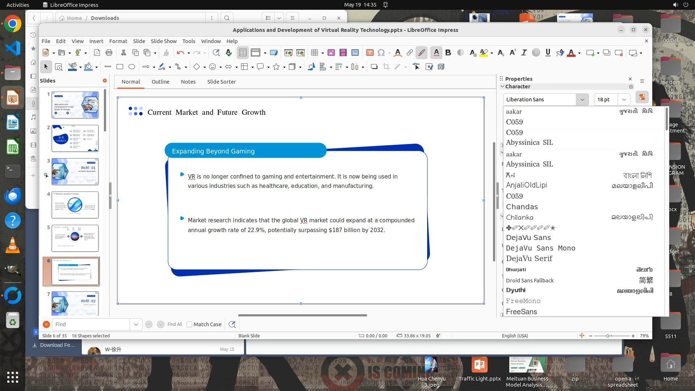
Task: Select slide 4 thumbnail in Slides panel
Action: [x=75, y=205]
